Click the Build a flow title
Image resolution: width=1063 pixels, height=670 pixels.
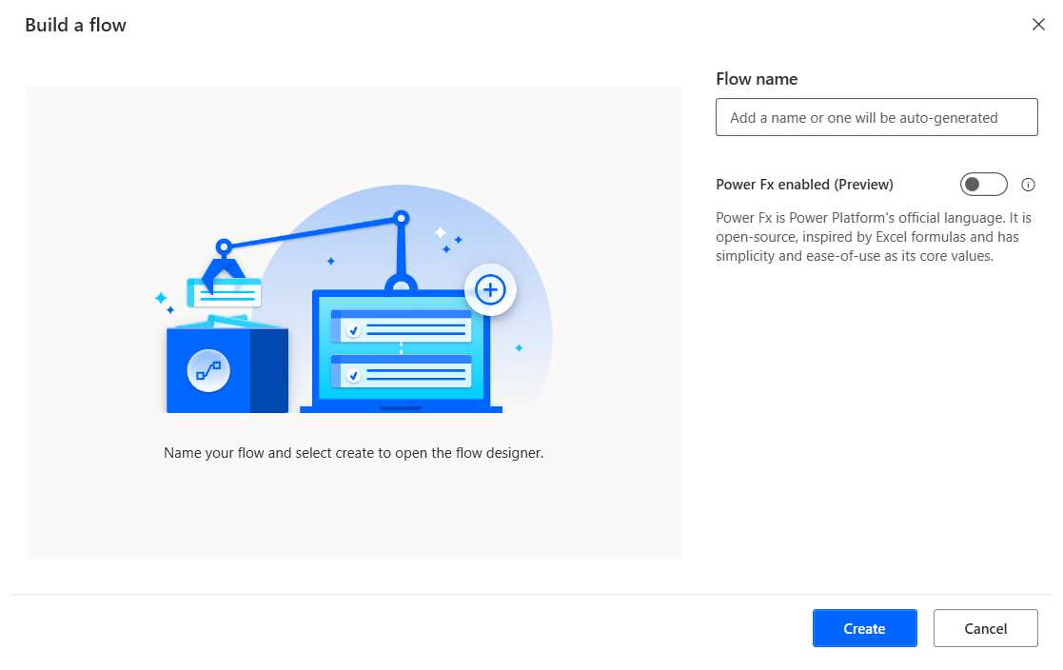tap(75, 25)
